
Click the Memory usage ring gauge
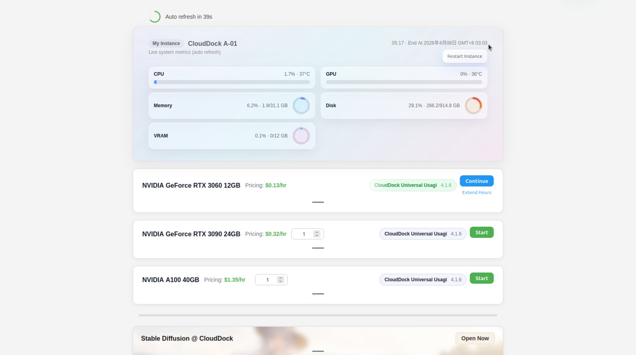coord(301,106)
